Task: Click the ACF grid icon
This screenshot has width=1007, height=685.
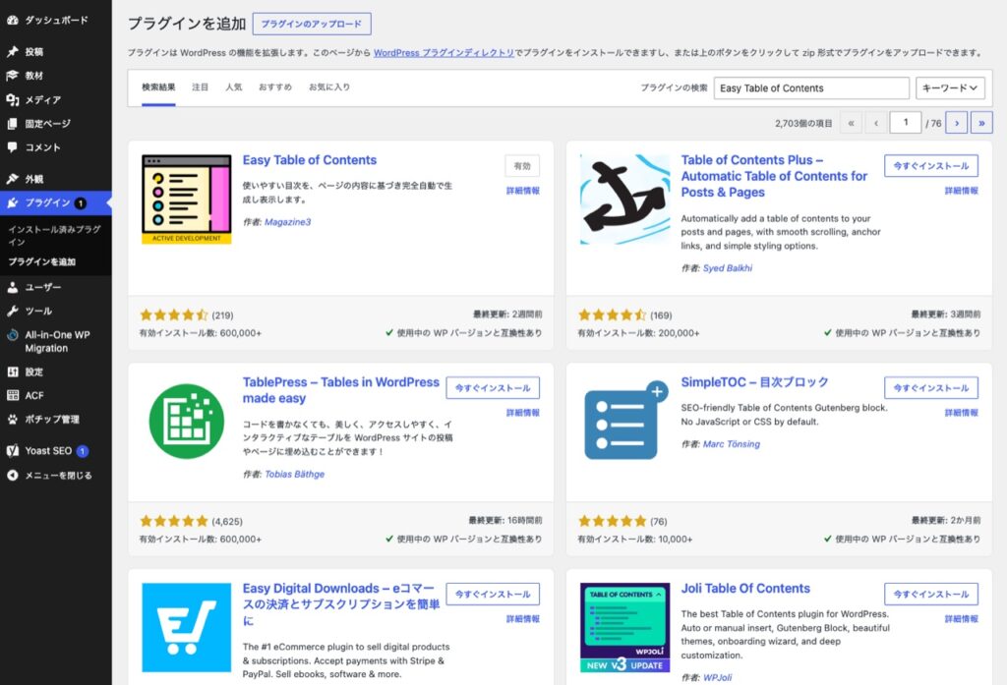Action: [12, 395]
